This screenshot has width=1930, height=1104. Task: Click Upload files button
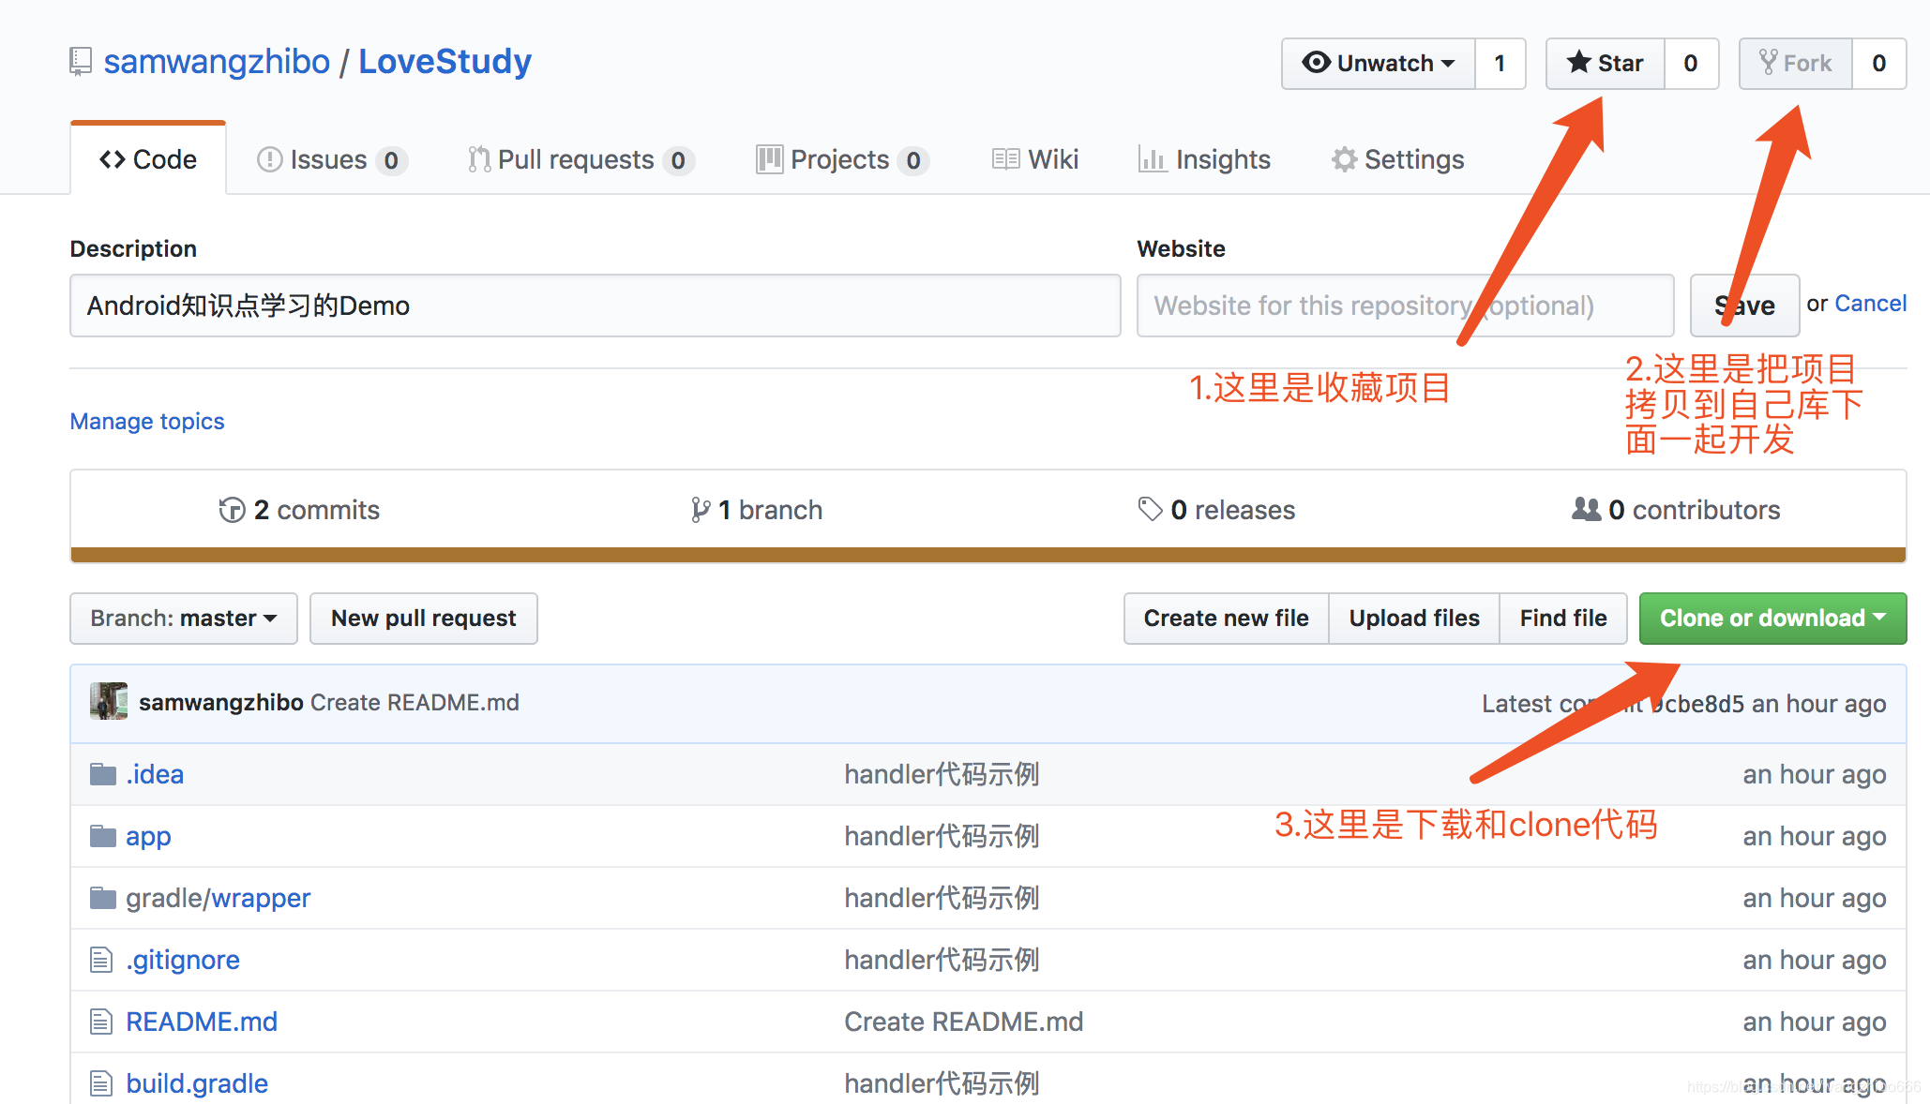coord(1414,619)
